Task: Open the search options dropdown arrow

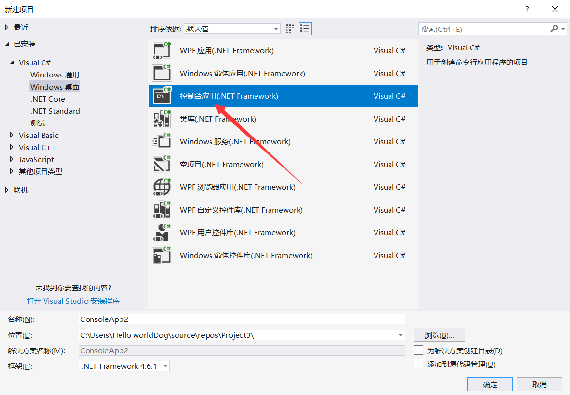Action: [x=563, y=29]
